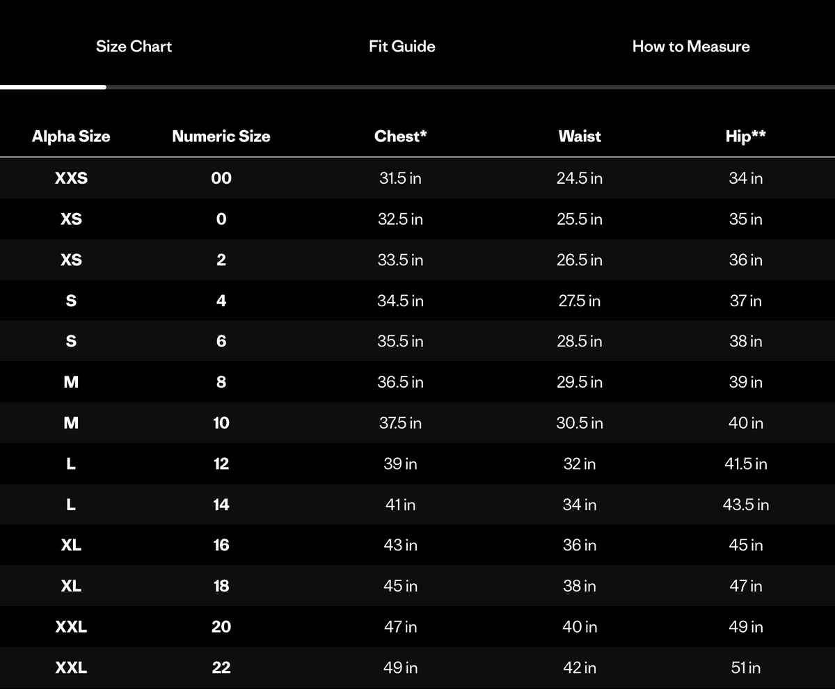Select numeric size 8 cell

click(221, 382)
